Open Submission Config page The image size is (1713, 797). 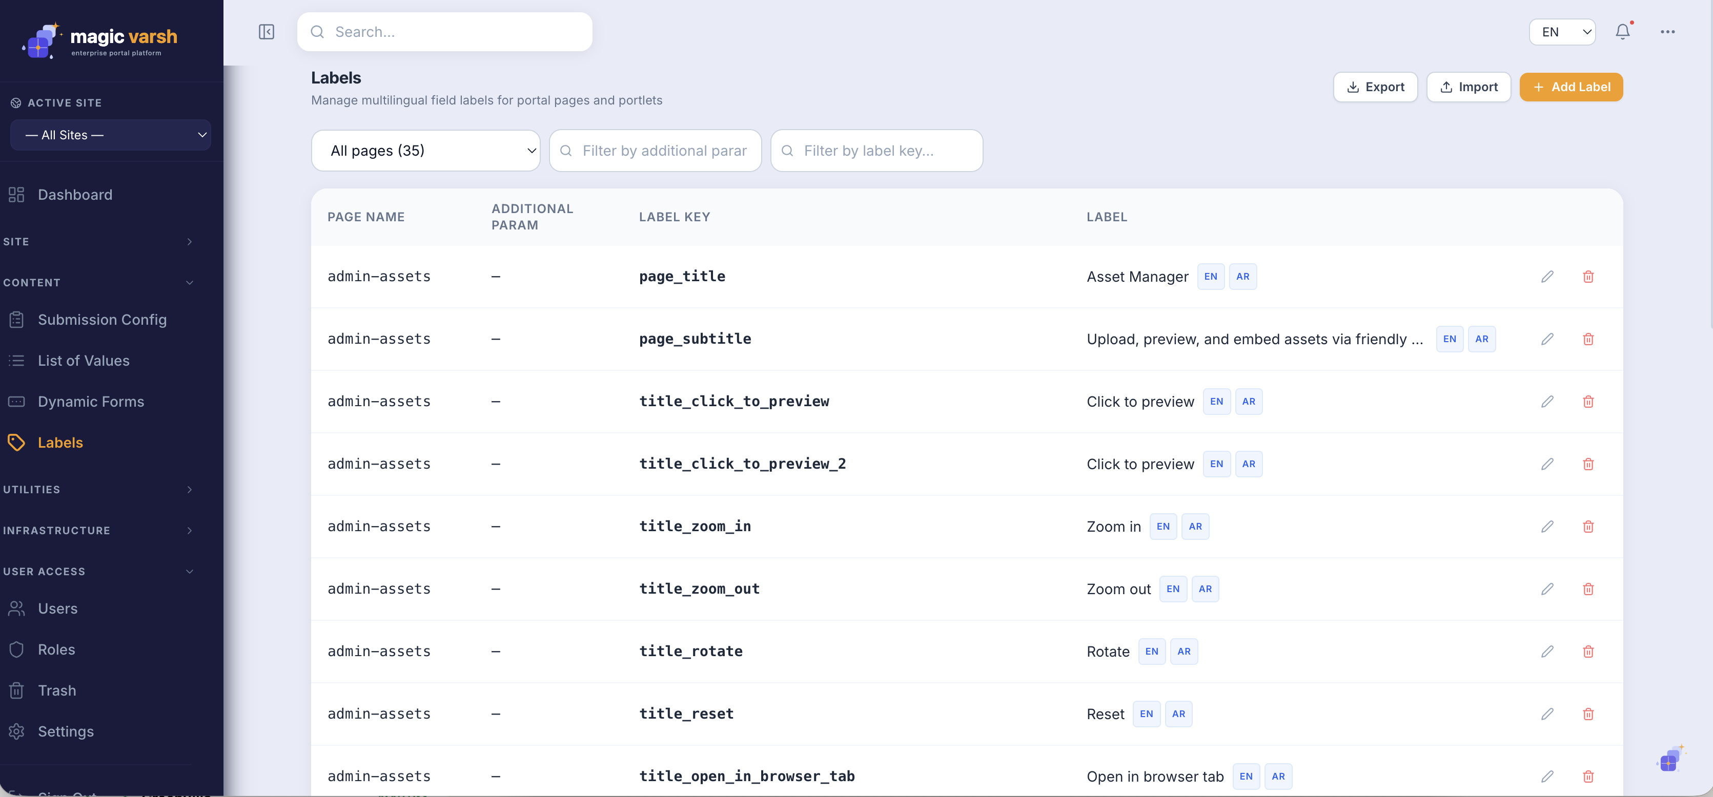point(101,320)
